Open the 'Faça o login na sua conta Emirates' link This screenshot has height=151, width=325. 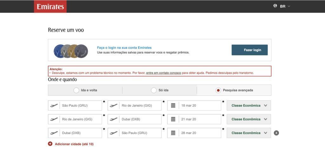[124, 47]
